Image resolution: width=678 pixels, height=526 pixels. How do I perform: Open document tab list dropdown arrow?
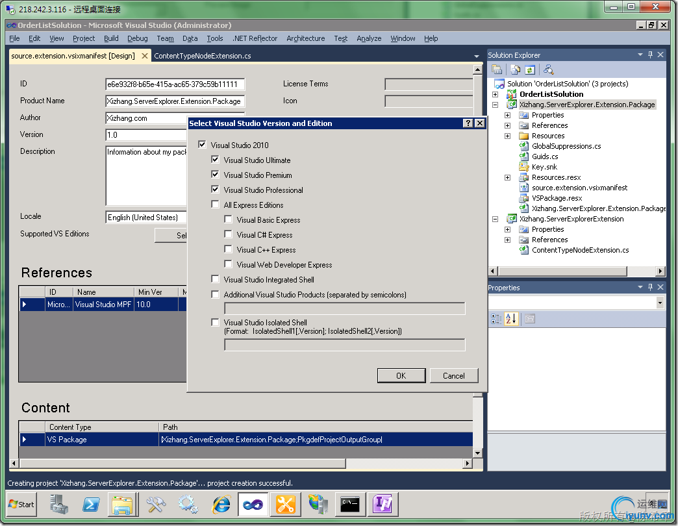pyautogui.click(x=477, y=56)
